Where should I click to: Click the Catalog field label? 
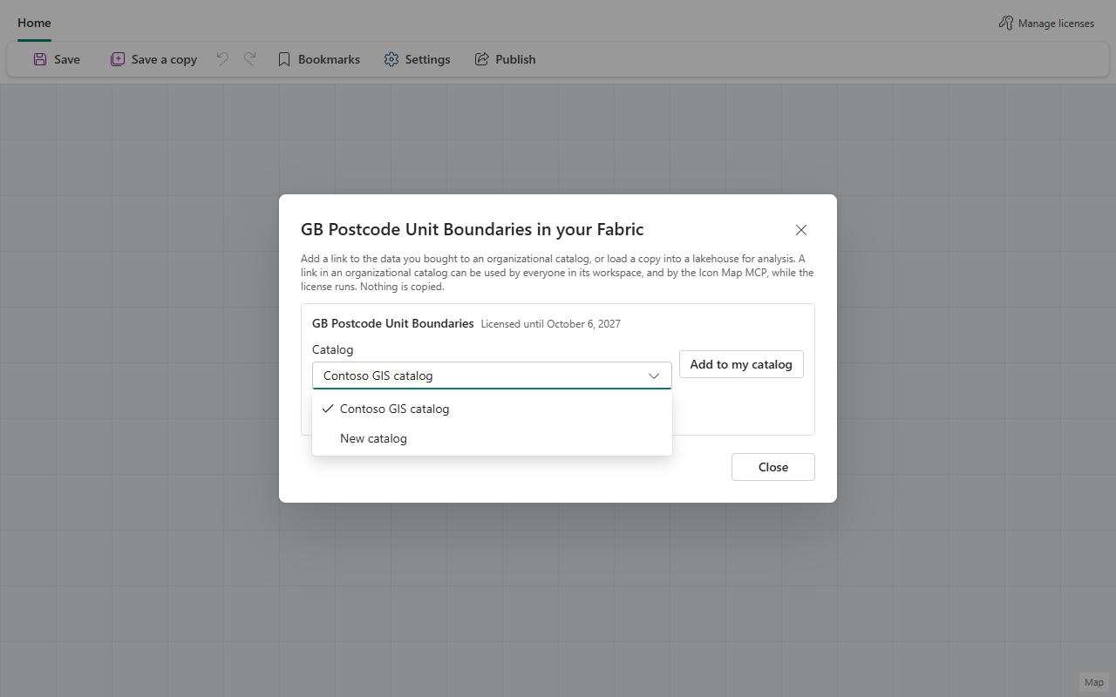pos(333,349)
